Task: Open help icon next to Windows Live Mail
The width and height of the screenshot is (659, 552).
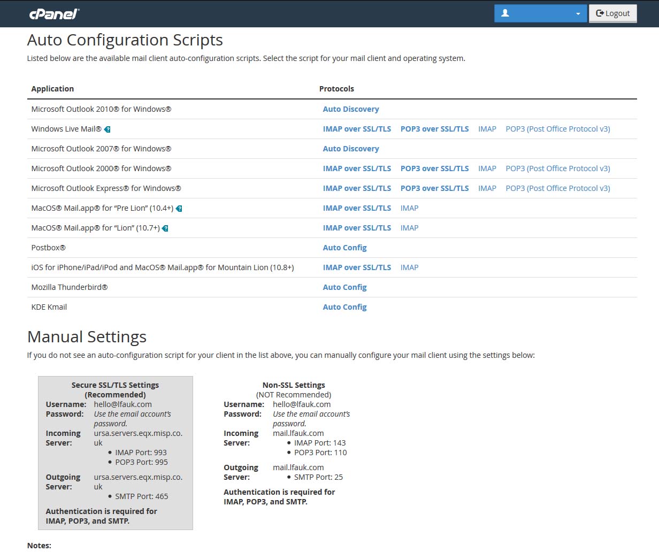Action: (x=108, y=129)
